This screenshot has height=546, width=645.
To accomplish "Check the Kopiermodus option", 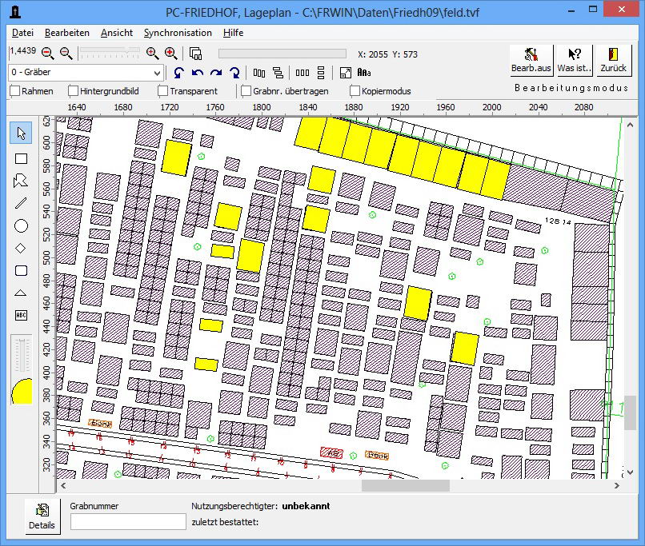I will point(355,91).
